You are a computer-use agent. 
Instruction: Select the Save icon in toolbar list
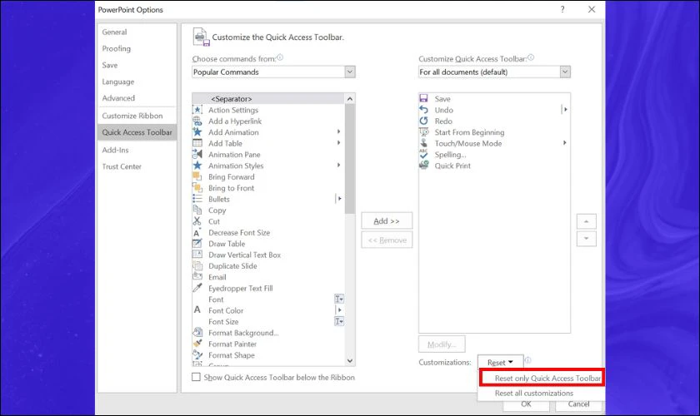(424, 99)
